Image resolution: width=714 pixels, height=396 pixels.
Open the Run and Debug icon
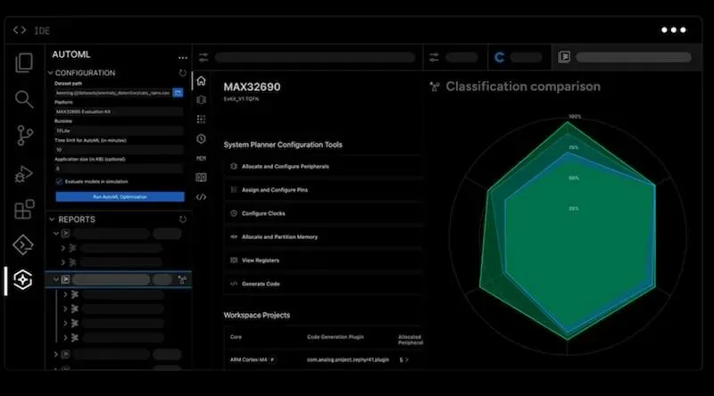coord(24,173)
